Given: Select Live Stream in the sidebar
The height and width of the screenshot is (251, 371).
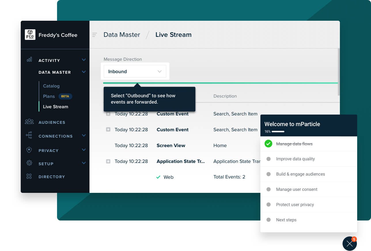Looking at the screenshot, I should [56, 107].
